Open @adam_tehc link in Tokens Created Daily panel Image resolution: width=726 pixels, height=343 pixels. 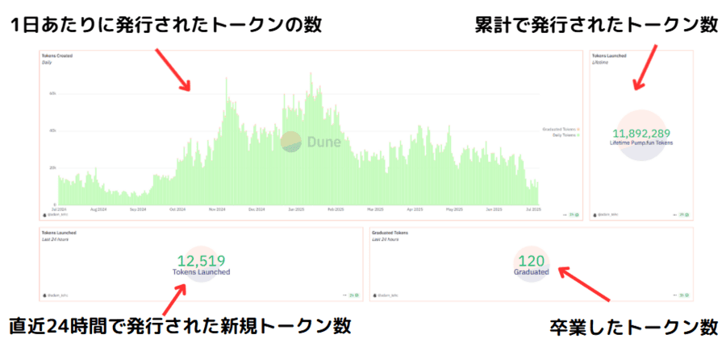pyautogui.click(x=57, y=215)
